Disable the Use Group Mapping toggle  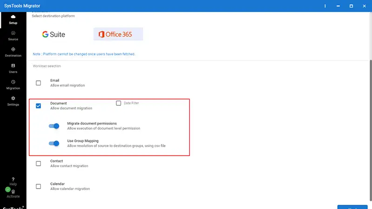pyautogui.click(x=54, y=144)
